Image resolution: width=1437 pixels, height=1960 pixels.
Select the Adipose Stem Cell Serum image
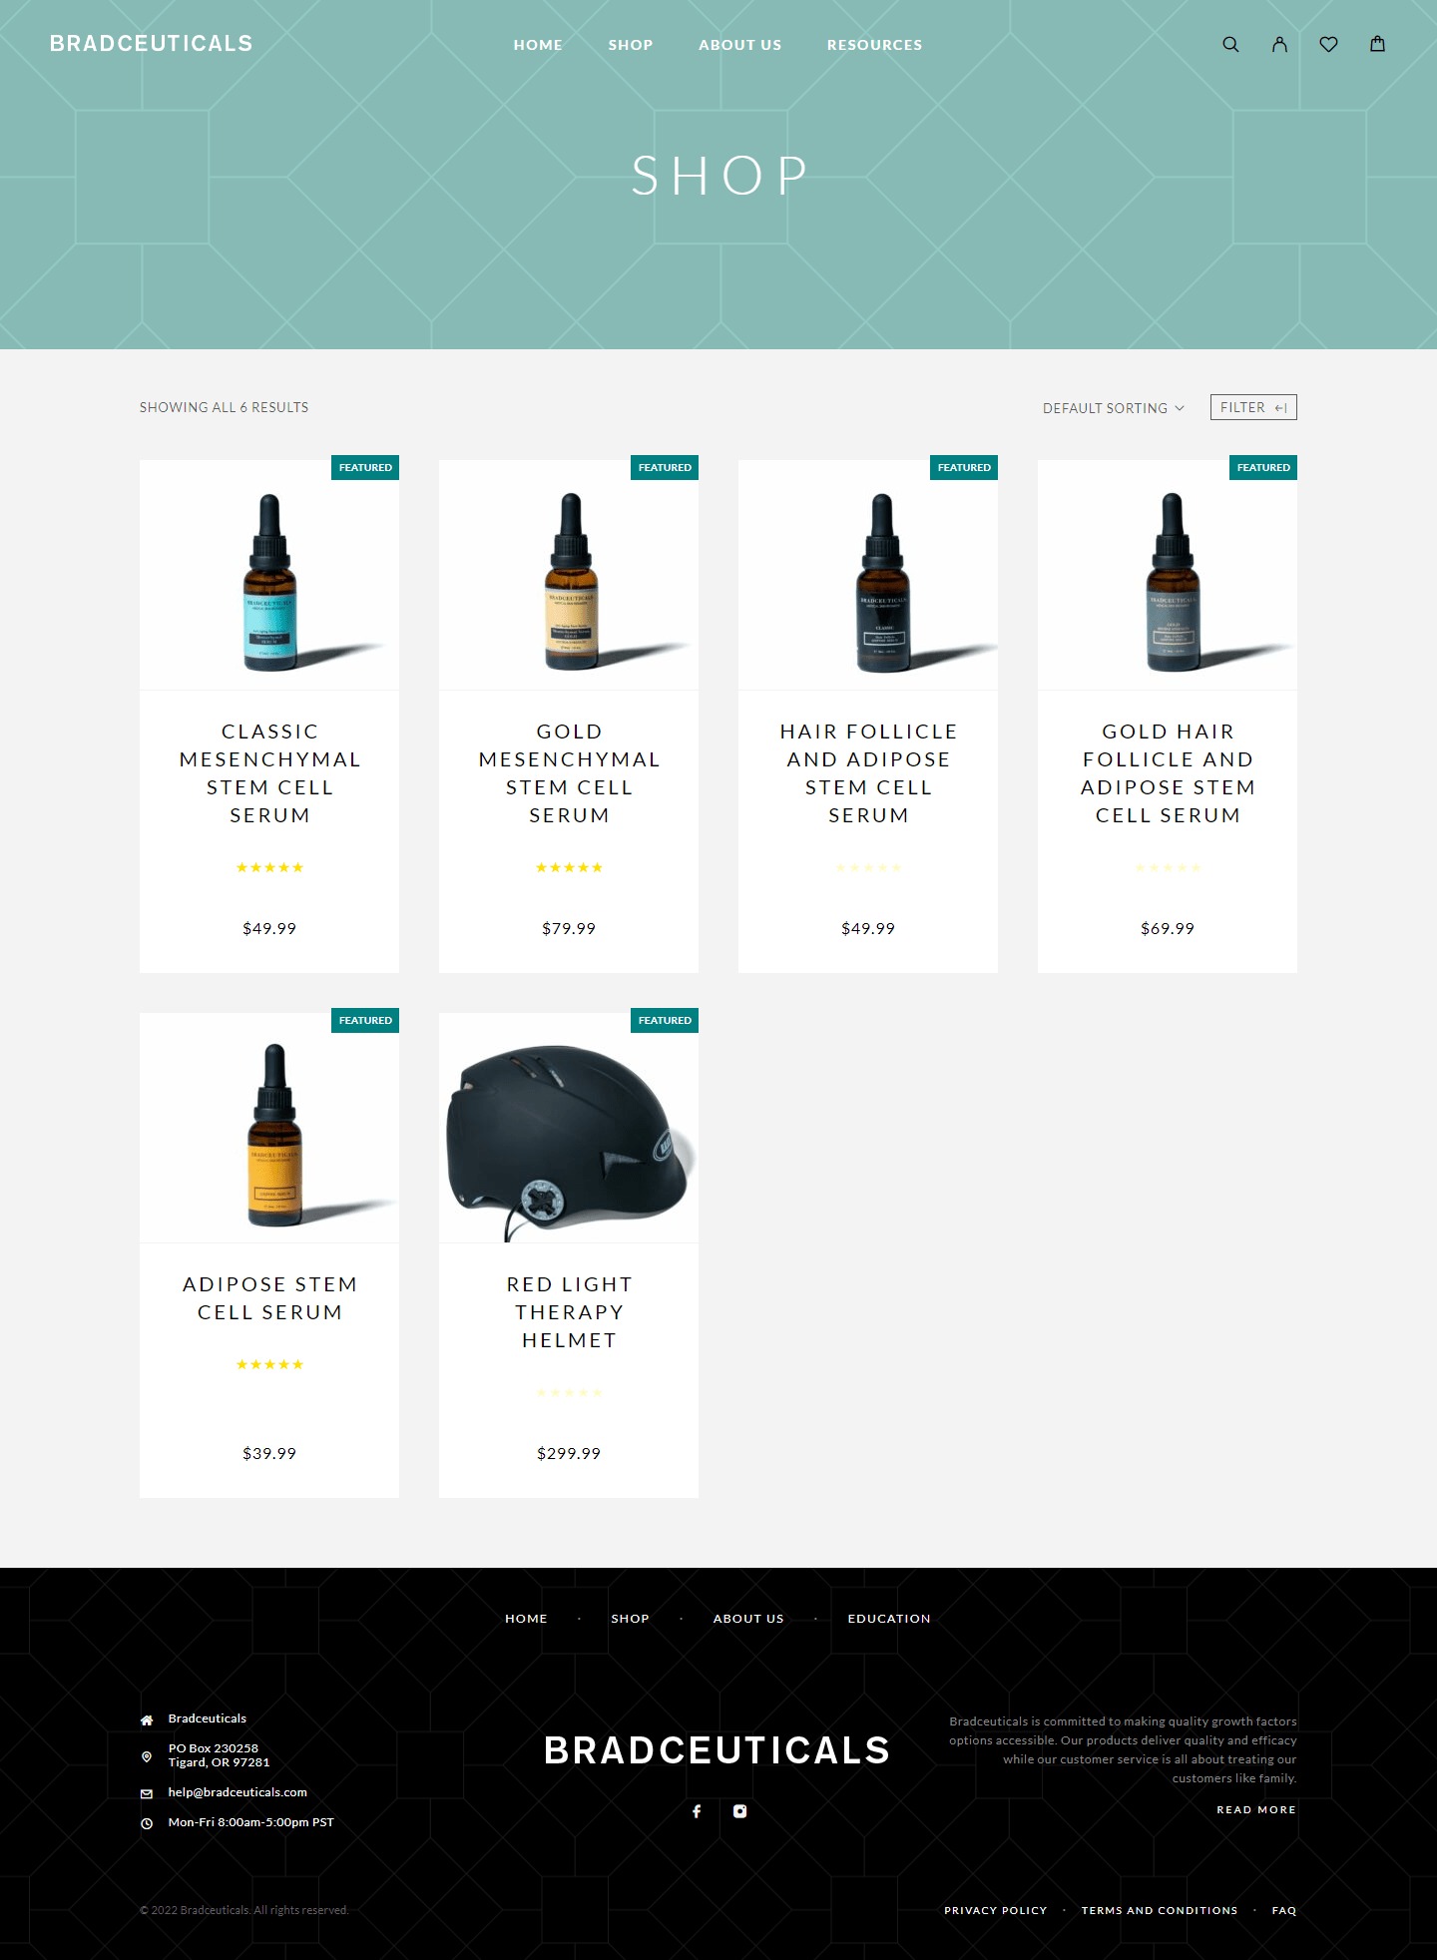(x=269, y=1128)
